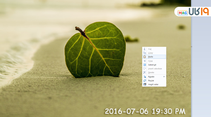This screenshot has width=211, height=117.
Task: Click the clipboard icon next to Paste
Action: [x=144, y=57]
